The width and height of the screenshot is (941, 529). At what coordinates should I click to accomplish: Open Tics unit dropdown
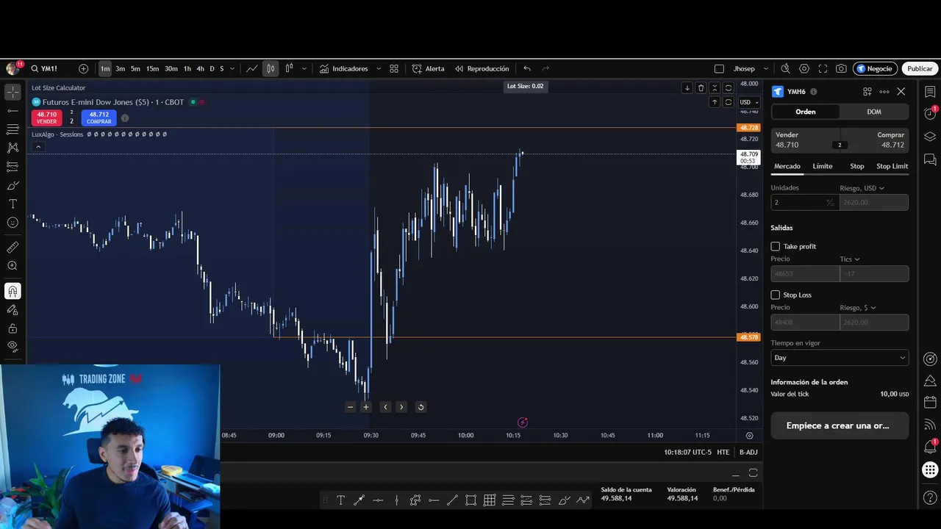coord(849,259)
